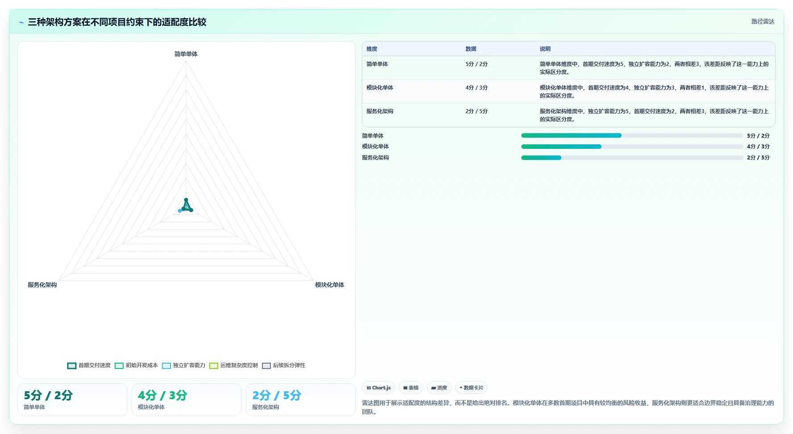This screenshot has width=793, height=434.
Task: Click the 4分 / 3分 value in the table
Action: (477, 88)
